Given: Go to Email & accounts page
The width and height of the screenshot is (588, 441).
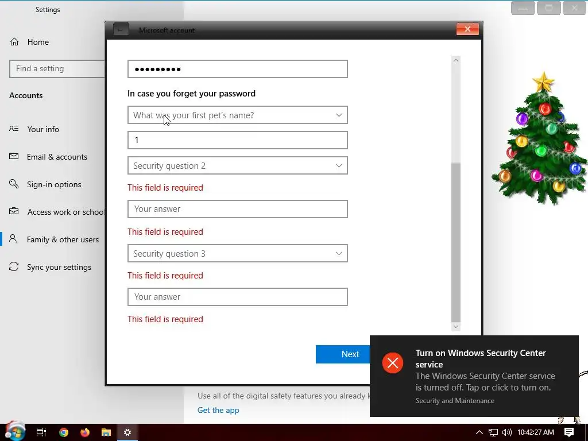Looking at the screenshot, I should (x=57, y=157).
